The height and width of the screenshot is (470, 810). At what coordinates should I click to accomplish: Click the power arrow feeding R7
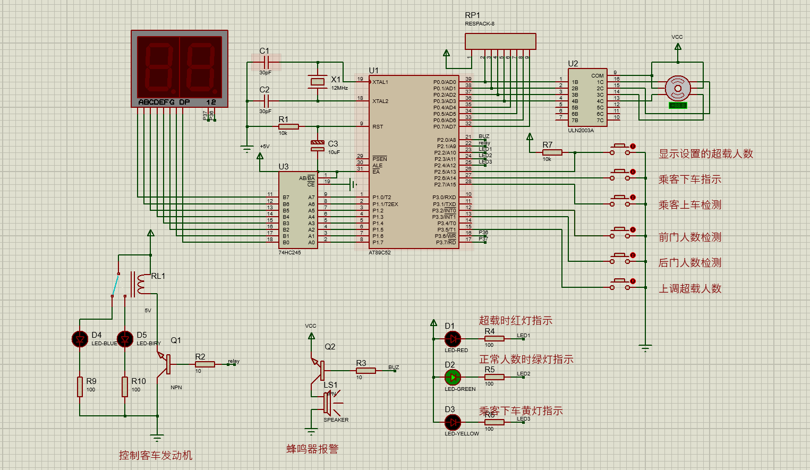[530, 137]
